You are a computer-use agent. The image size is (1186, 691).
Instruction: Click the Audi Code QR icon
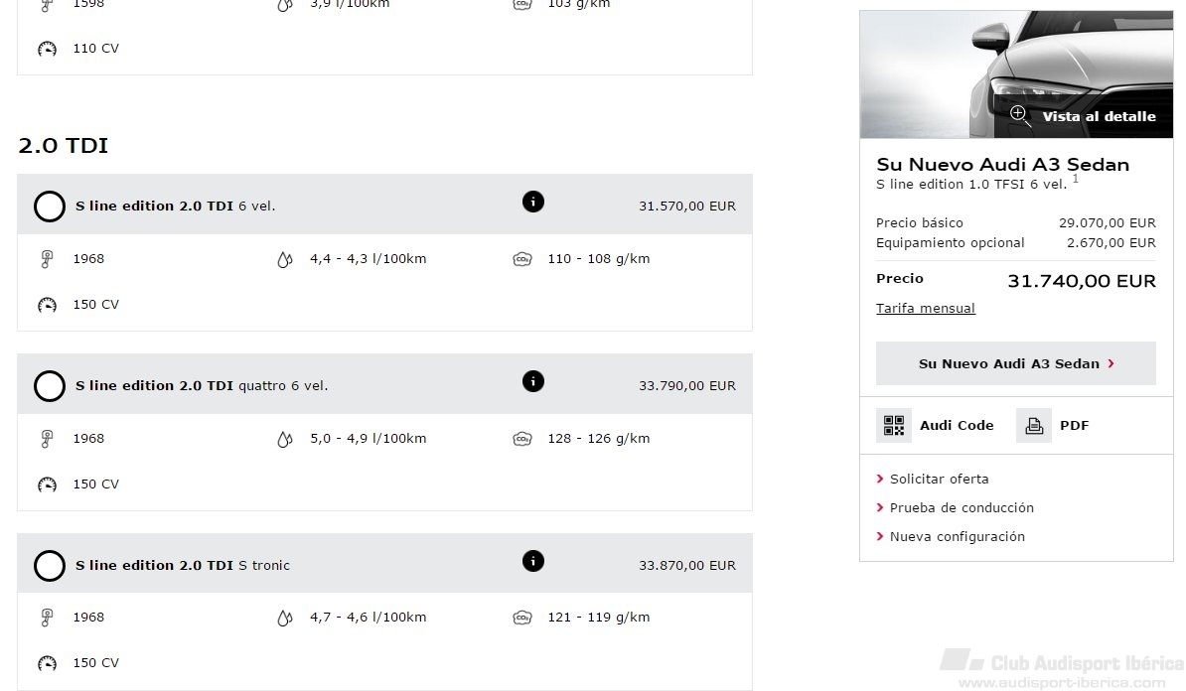tap(894, 425)
